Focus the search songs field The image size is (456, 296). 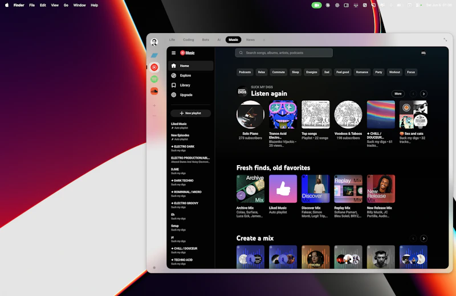(284, 53)
